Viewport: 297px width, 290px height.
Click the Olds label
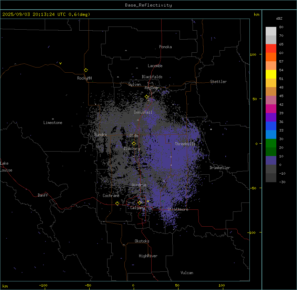pyautogui.click(x=134, y=136)
